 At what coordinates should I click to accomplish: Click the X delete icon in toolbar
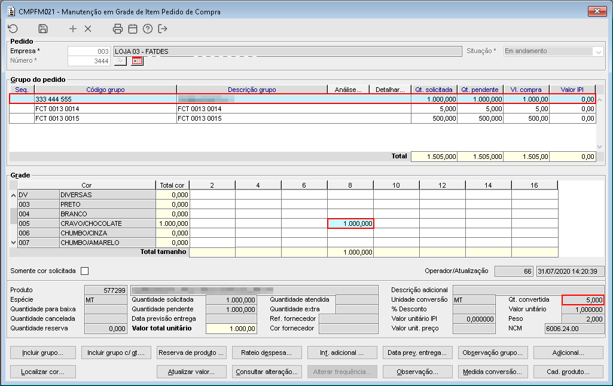click(x=88, y=29)
